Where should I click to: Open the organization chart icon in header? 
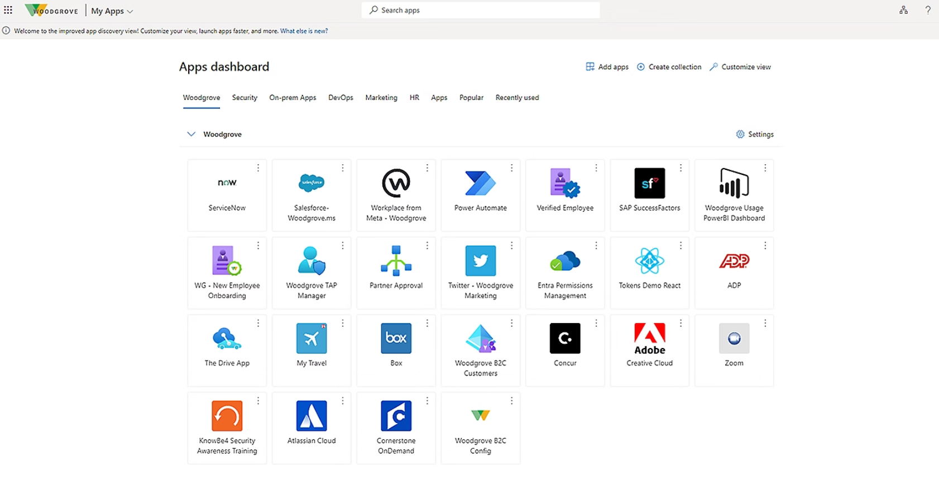click(903, 10)
